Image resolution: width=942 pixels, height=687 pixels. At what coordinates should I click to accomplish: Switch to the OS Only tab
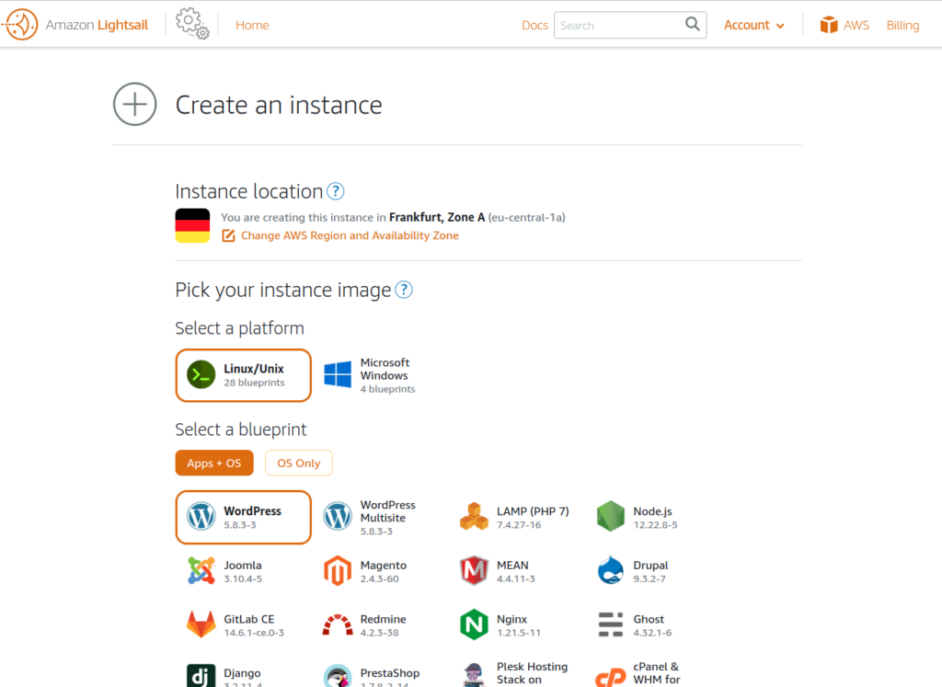[x=299, y=463]
